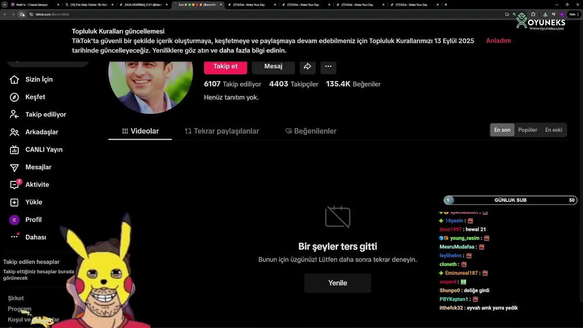
Task: Share this profile via arrow icon
Action: tap(307, 67)
